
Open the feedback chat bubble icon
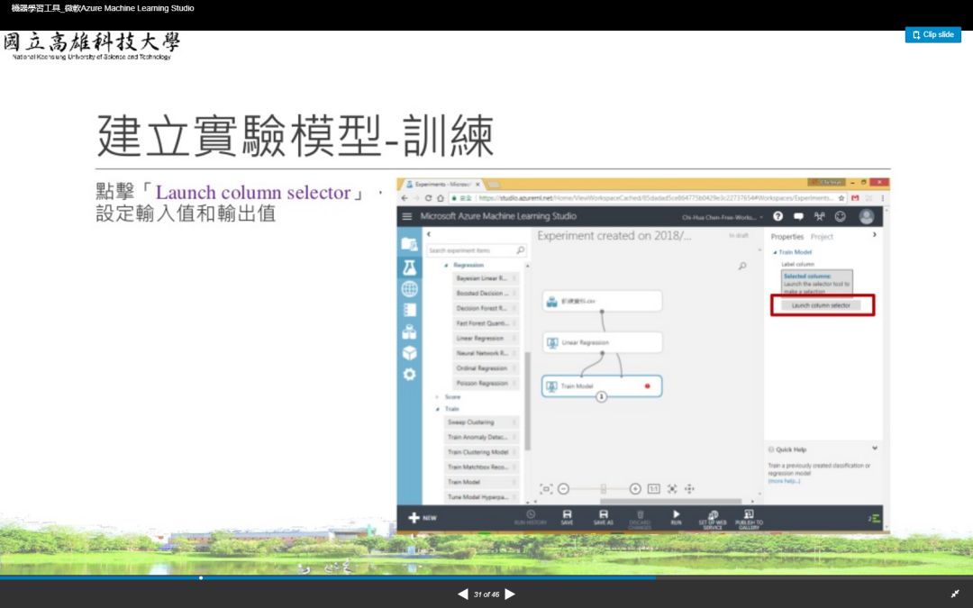tap(798, 216)
